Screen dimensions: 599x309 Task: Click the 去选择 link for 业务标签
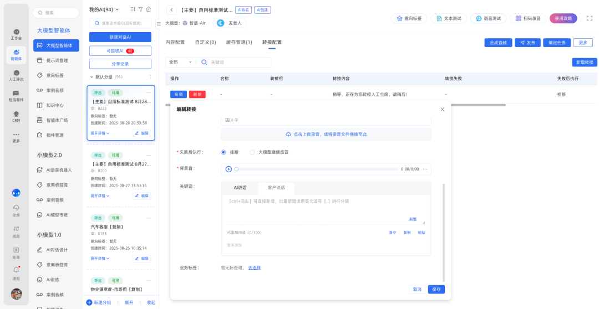coord(254,267)
